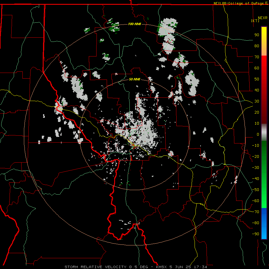Click the -90 value on velocity scale
This screenshot has width=269, height=269.
coord(256,234)
